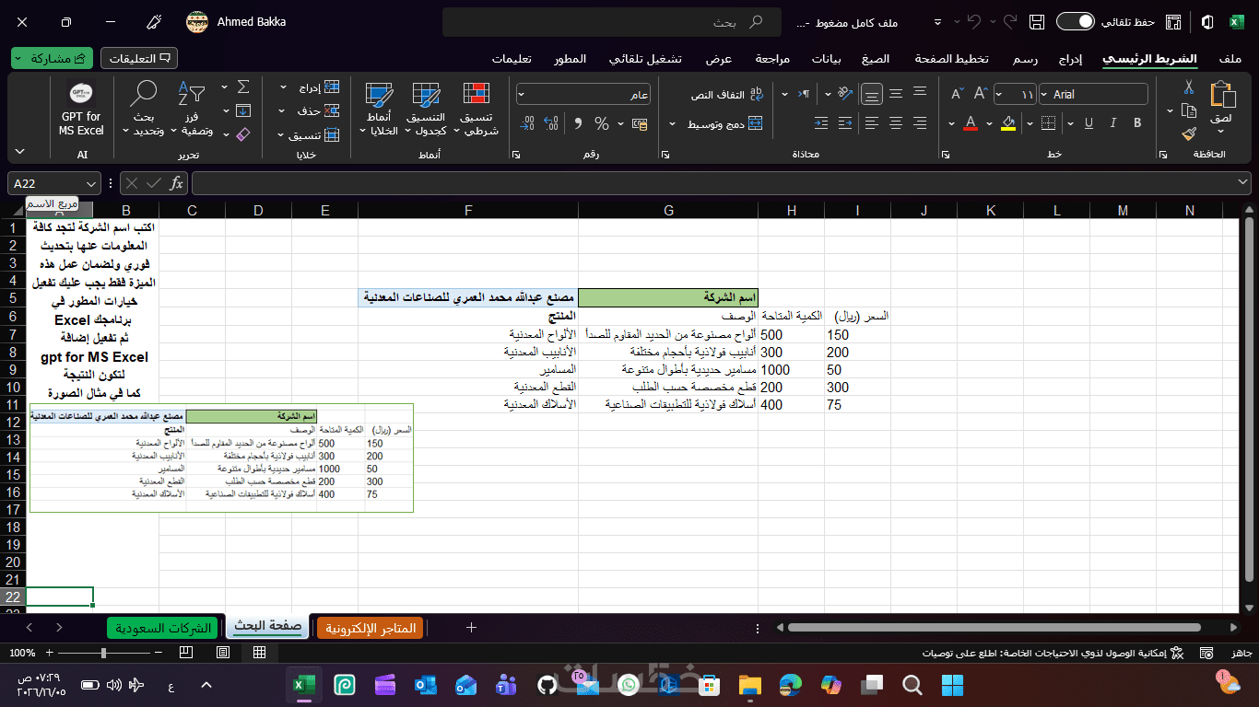Screen dimensions: 1259x707
Task: Toggle the AutoSave (حفظ تلقائي) switch
Action: (x=1075, y=22)
